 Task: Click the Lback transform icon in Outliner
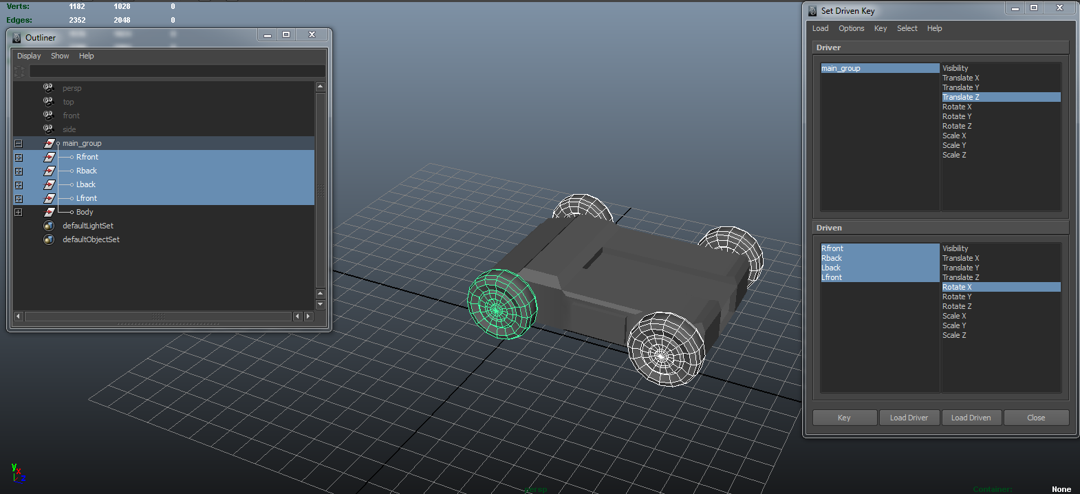click(x=49, y=184)
